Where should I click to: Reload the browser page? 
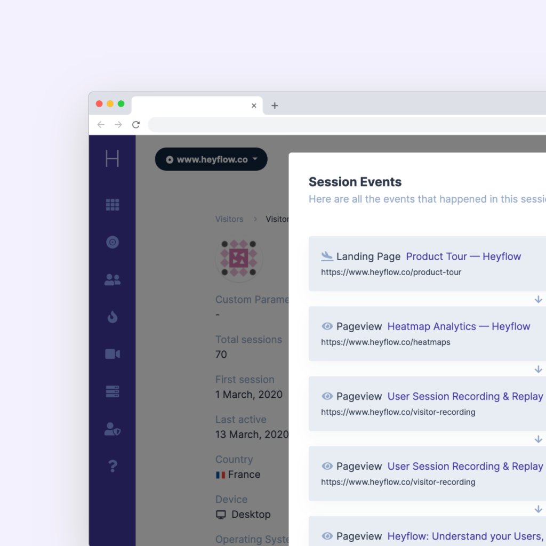[136, 125]
